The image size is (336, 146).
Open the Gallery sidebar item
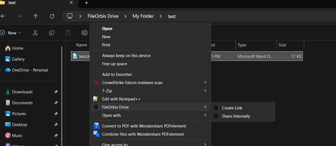point(18,59)
